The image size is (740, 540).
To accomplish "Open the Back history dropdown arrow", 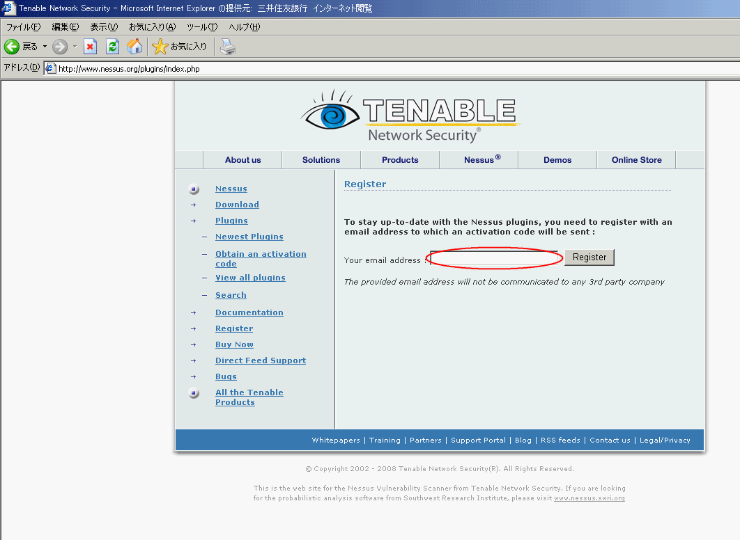I will (45, 47).
